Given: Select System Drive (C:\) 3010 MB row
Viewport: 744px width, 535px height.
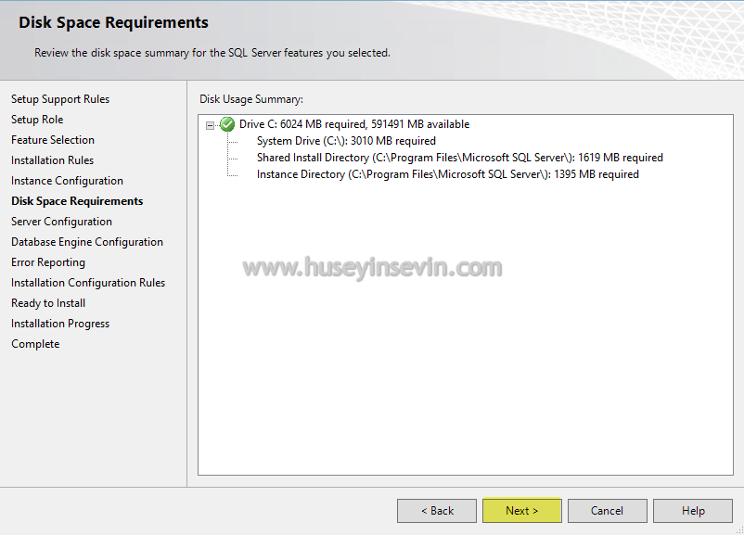Looking at the screenshot, I should (x=346, y=141).
